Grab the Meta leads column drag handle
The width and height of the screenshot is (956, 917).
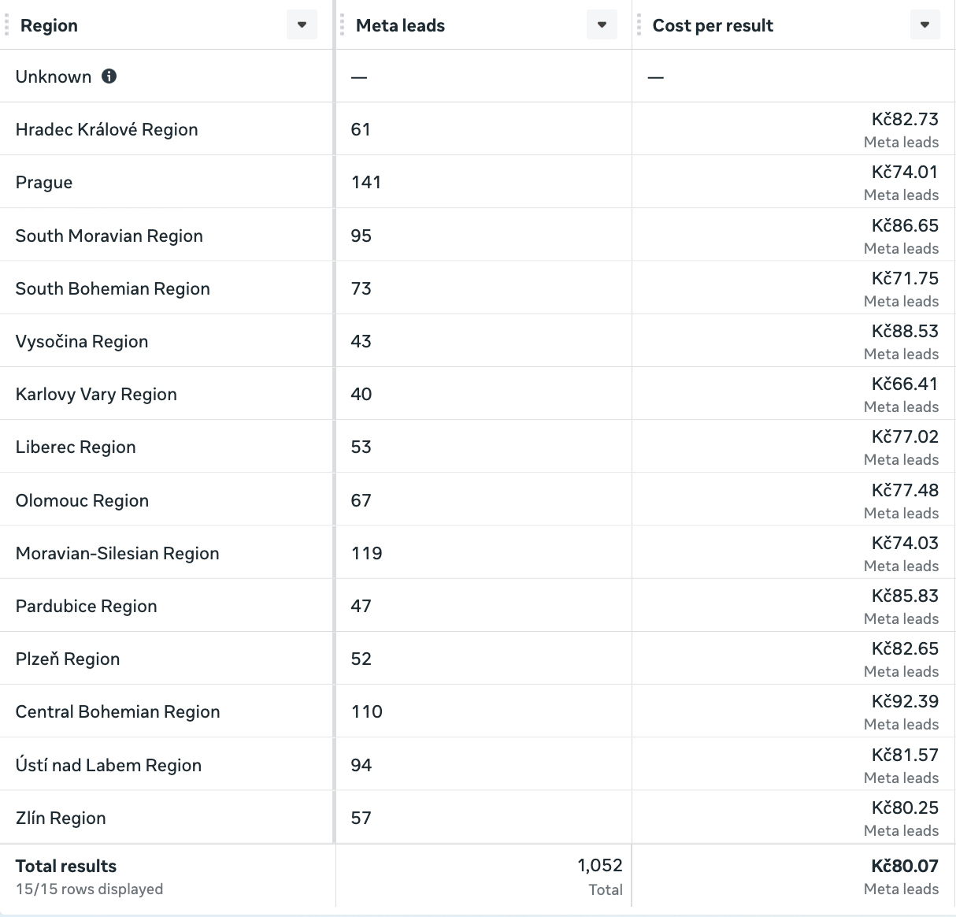click(x=343, y=25)
